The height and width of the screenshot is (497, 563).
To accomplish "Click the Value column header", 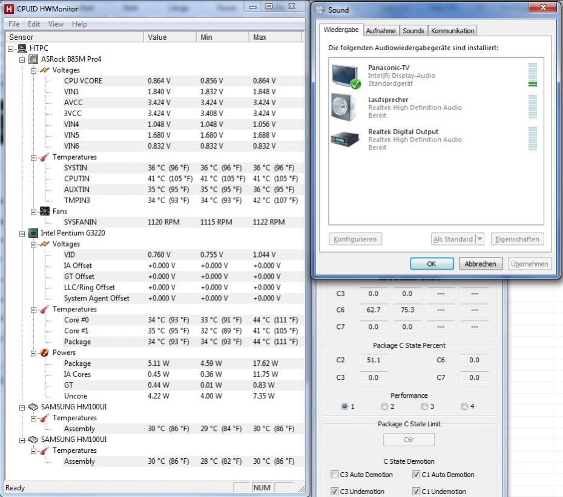I will [x=170, y=37].
